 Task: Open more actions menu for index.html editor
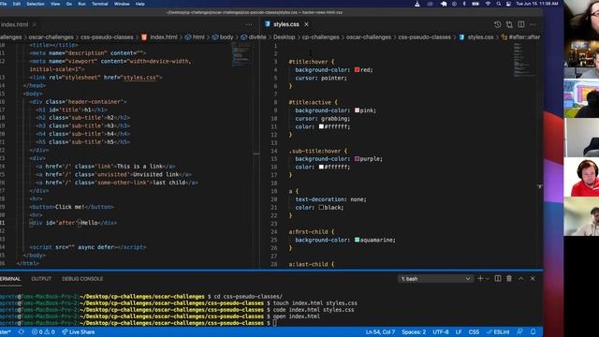coord(249,24)
